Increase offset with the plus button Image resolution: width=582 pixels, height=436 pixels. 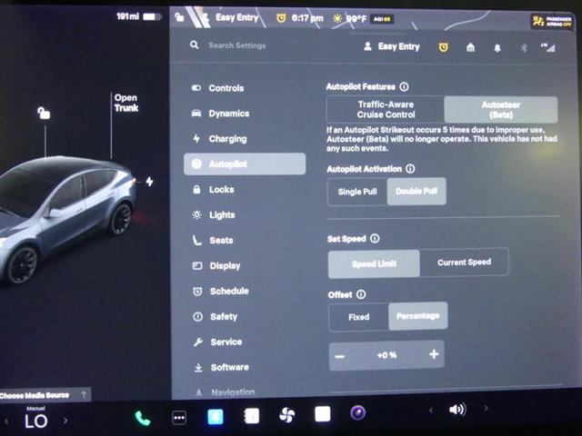click(x=434, y=354)
